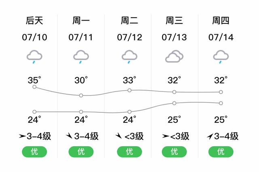Click the green 优 badge under 后天

coord(34,151)
